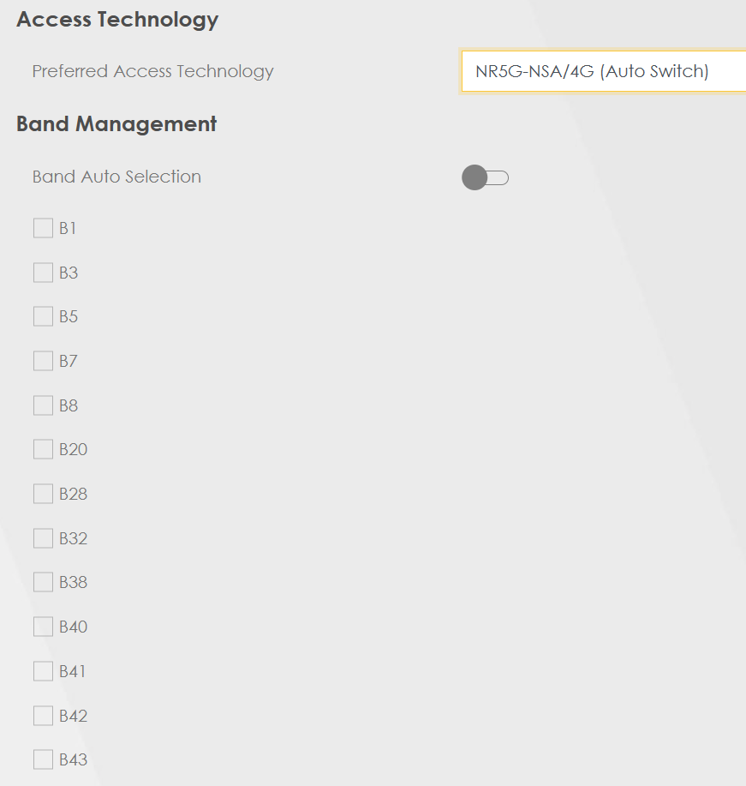
Task: Select the B32 band checkbox
Action: tap(43, 538)
